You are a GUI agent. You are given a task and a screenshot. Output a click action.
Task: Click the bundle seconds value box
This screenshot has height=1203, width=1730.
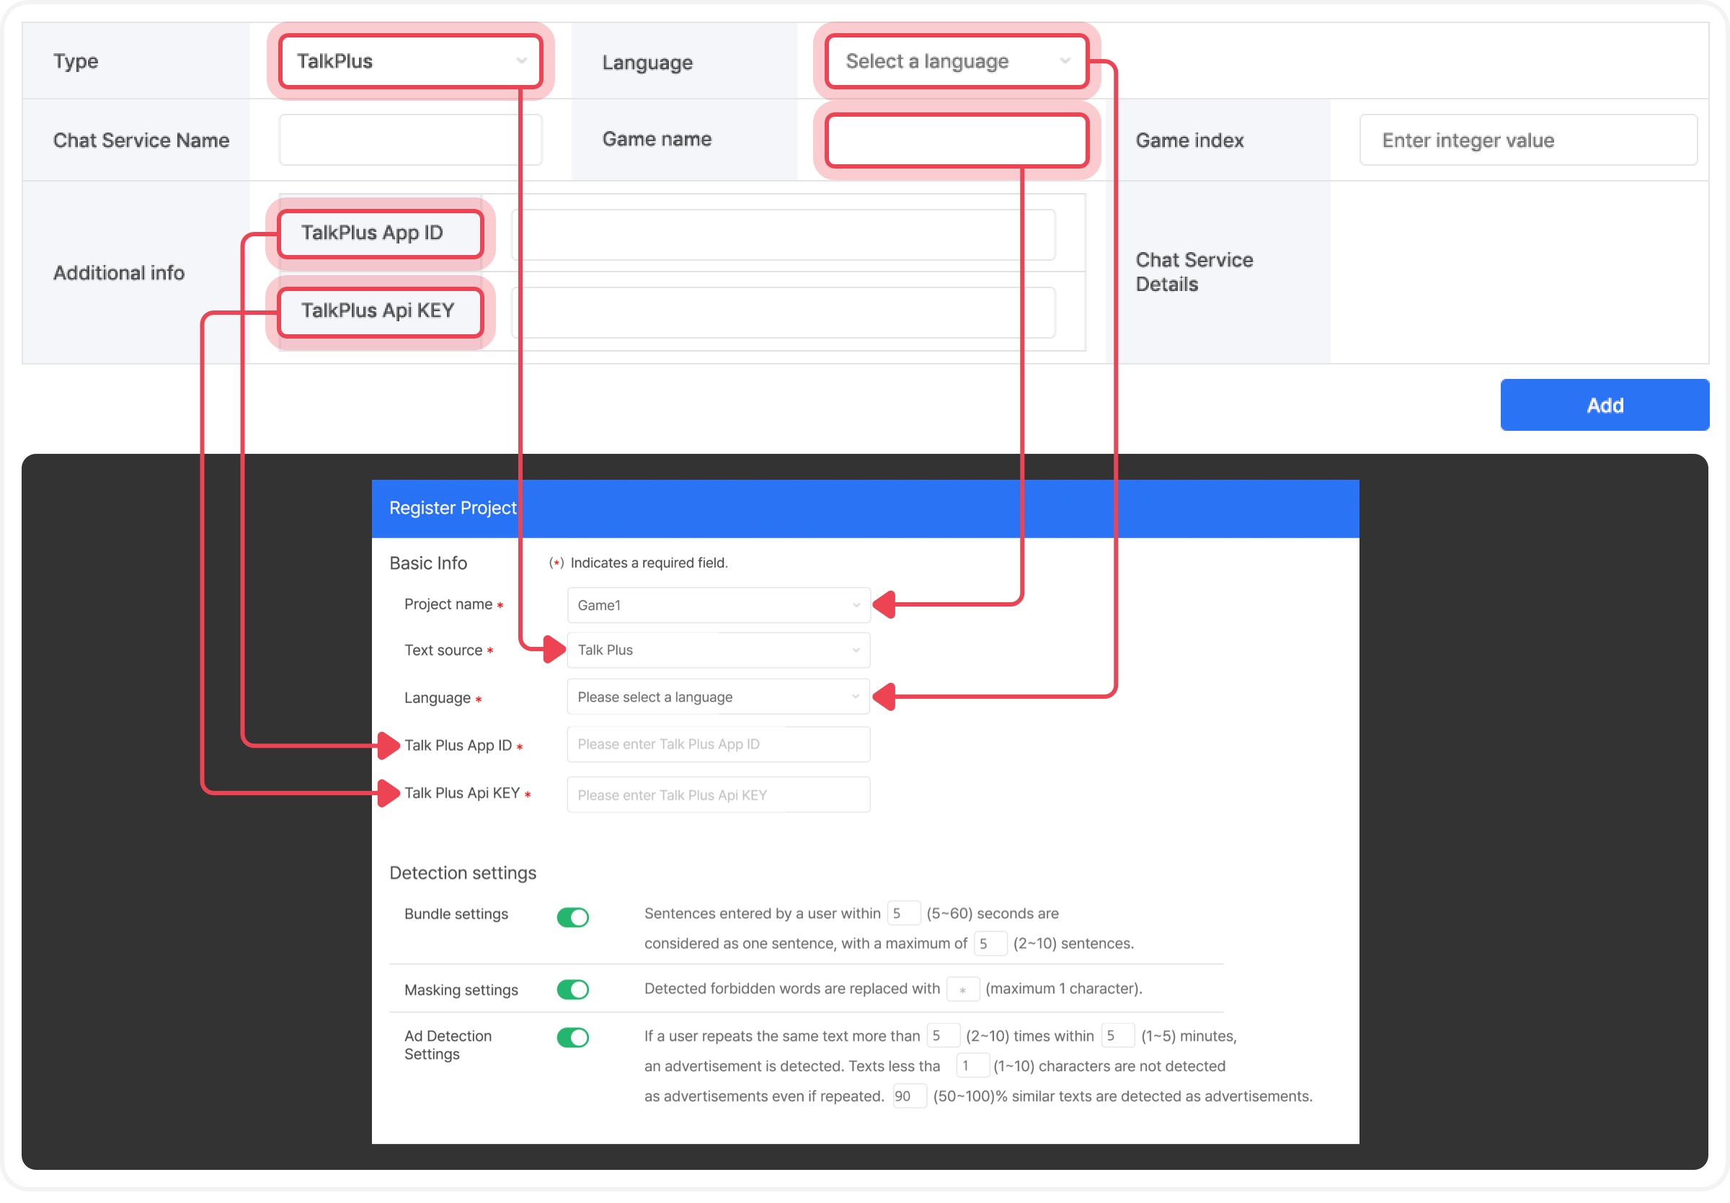(902, 913)
